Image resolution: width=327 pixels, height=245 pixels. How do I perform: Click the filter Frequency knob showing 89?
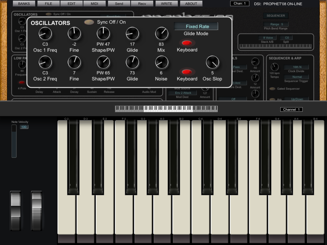click(22, 65)
